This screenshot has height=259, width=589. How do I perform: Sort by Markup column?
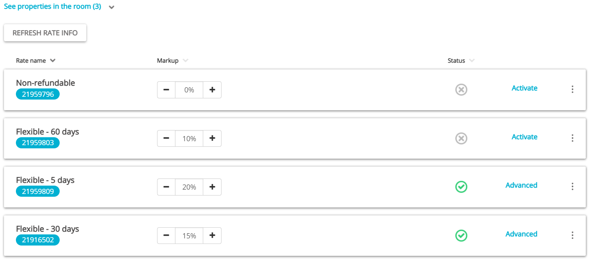[185, 61]
